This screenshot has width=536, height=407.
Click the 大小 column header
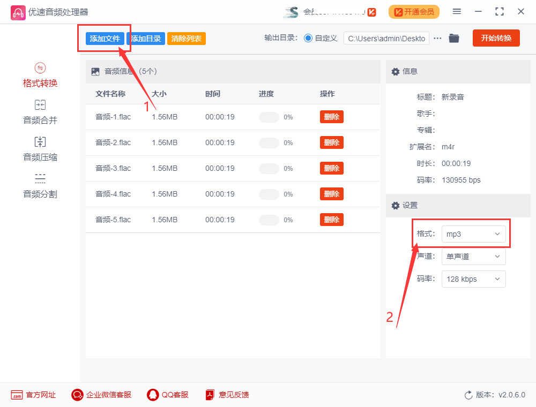coord(159,94)
